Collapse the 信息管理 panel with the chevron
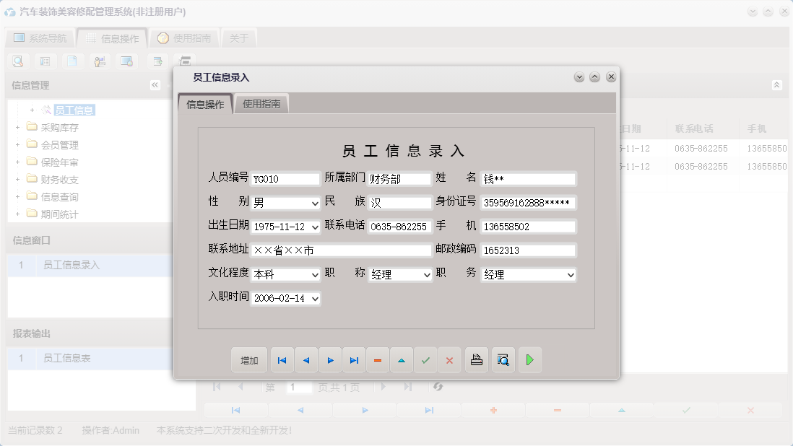Viewport: 793px width, 446px height. pyautogui.click(x=155, y=84)
